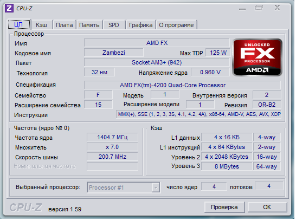Switch to the Память tab

click(89, 25)
